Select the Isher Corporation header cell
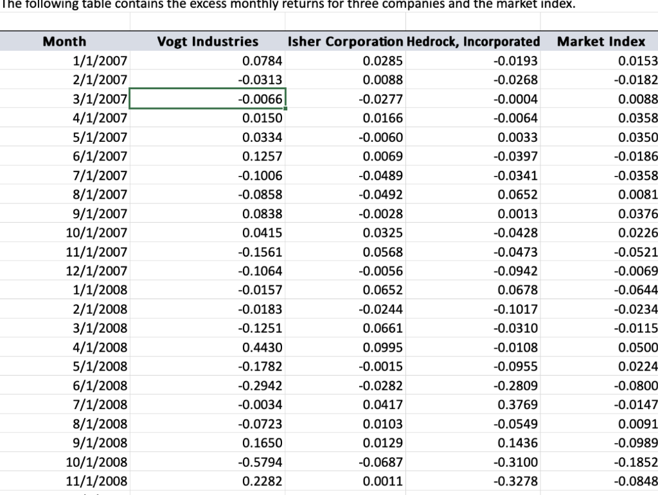 click(x=344, y=41)
